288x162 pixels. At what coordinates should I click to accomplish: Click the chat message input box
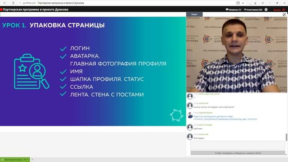pyautogui.click(x=238, y=146)
